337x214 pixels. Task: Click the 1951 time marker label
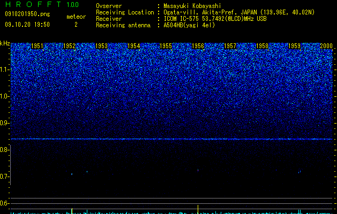[37, 46]
